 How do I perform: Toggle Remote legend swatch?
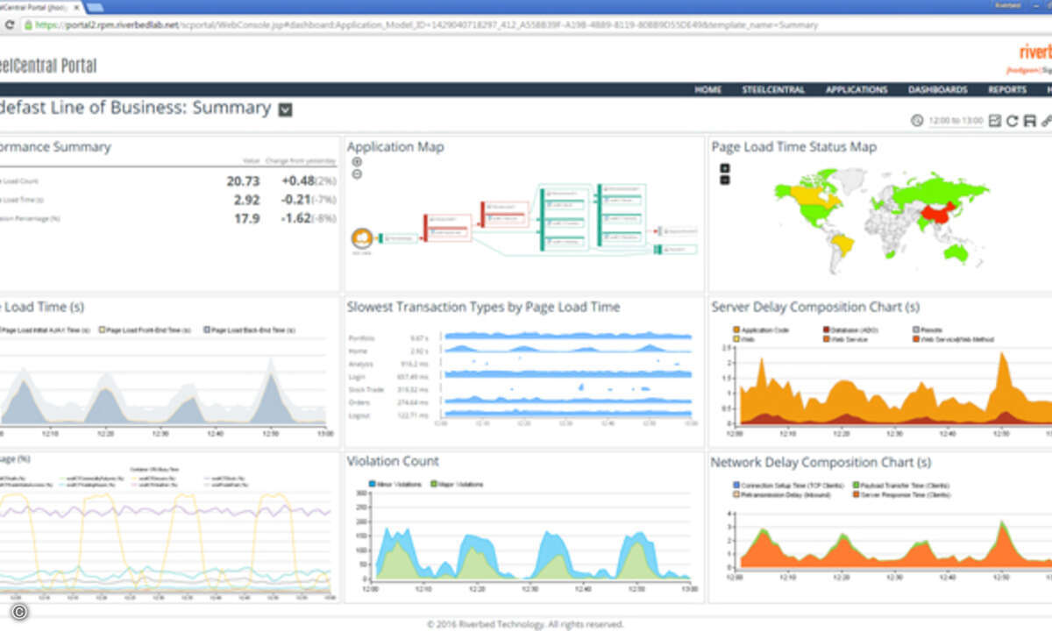tap(915, 330)
